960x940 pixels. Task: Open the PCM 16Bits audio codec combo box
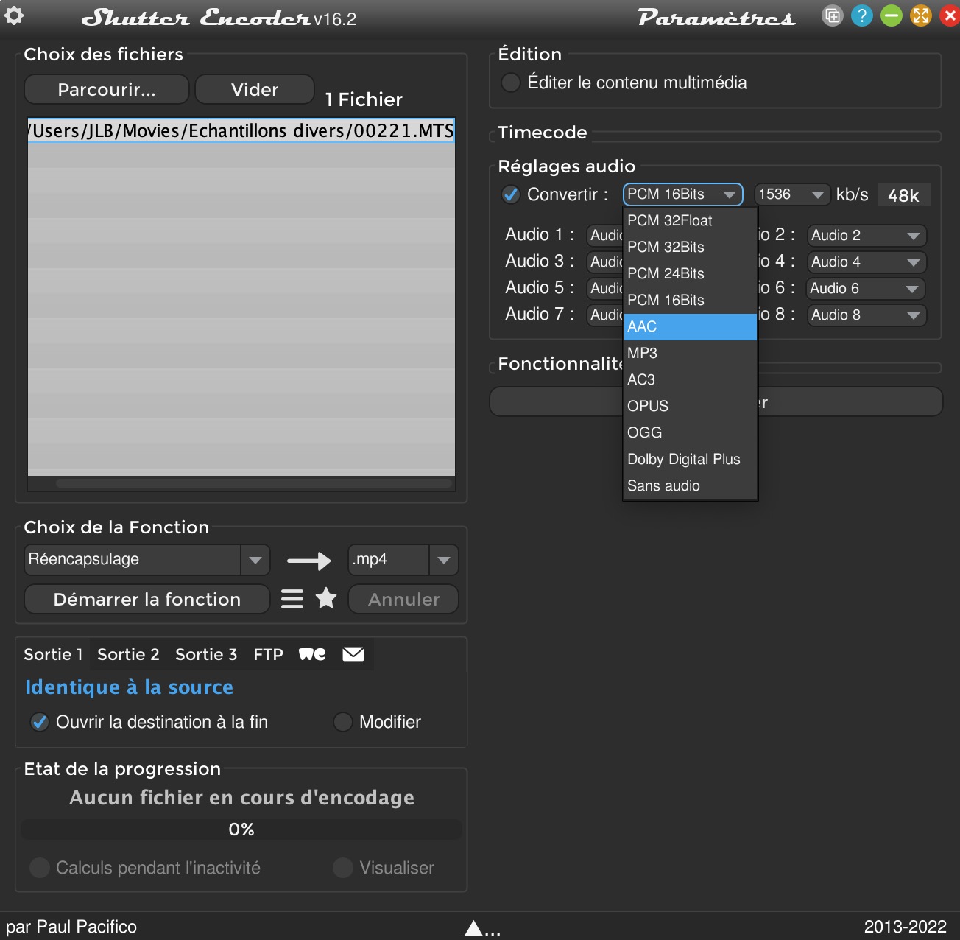(682, 194)
